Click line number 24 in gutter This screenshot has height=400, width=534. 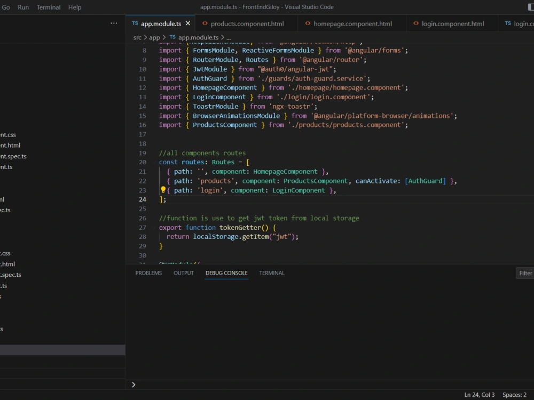coord(143,199)
